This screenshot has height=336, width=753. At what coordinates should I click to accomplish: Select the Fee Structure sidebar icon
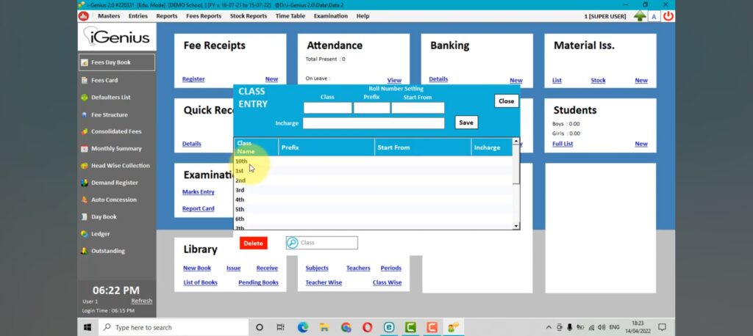85,115
